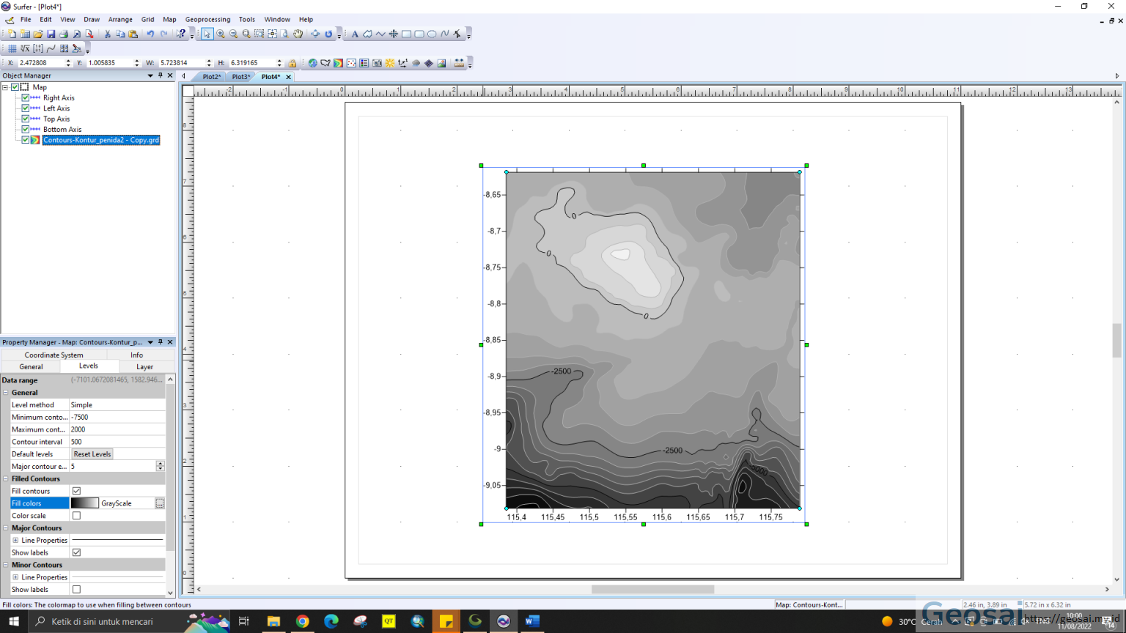
Task: Switch to the Coordinate System tab
Action: (54, 355)
